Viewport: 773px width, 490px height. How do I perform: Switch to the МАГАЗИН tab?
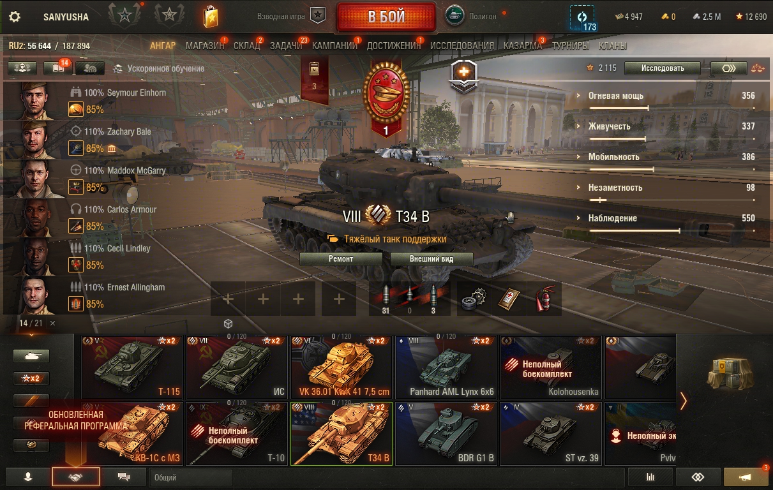point(205,46)
